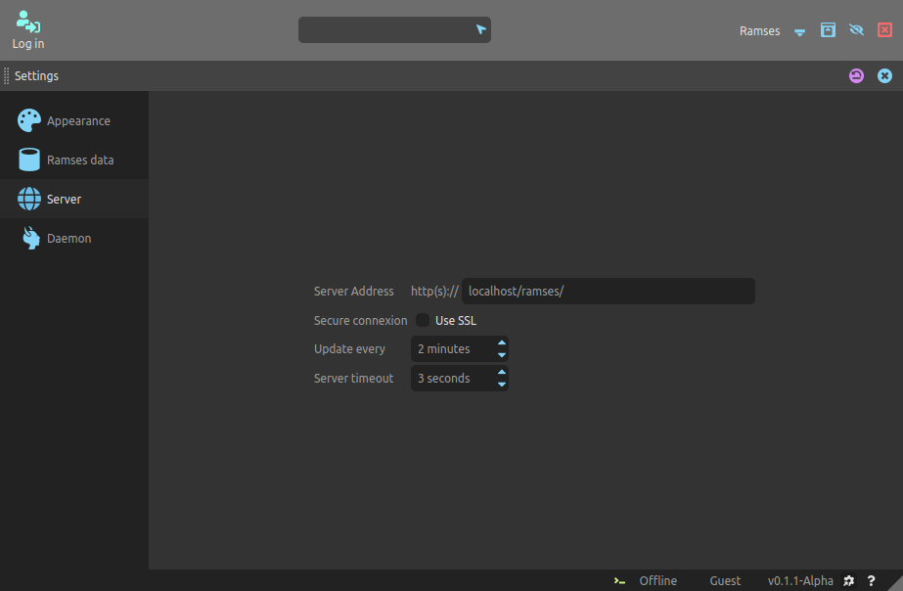The image size is (903, 591).
Task: Minimize using the blue down-arrow beside Ramses
Action: (x=799, y=31)
